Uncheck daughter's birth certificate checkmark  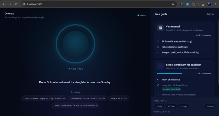point(158,85)
